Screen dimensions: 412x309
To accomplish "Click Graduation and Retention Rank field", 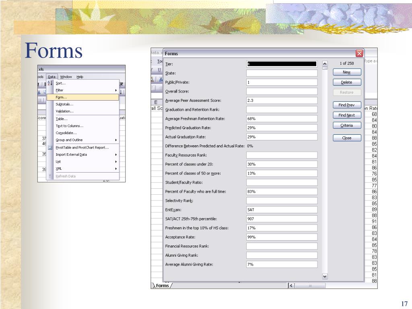I will (282, 109).
